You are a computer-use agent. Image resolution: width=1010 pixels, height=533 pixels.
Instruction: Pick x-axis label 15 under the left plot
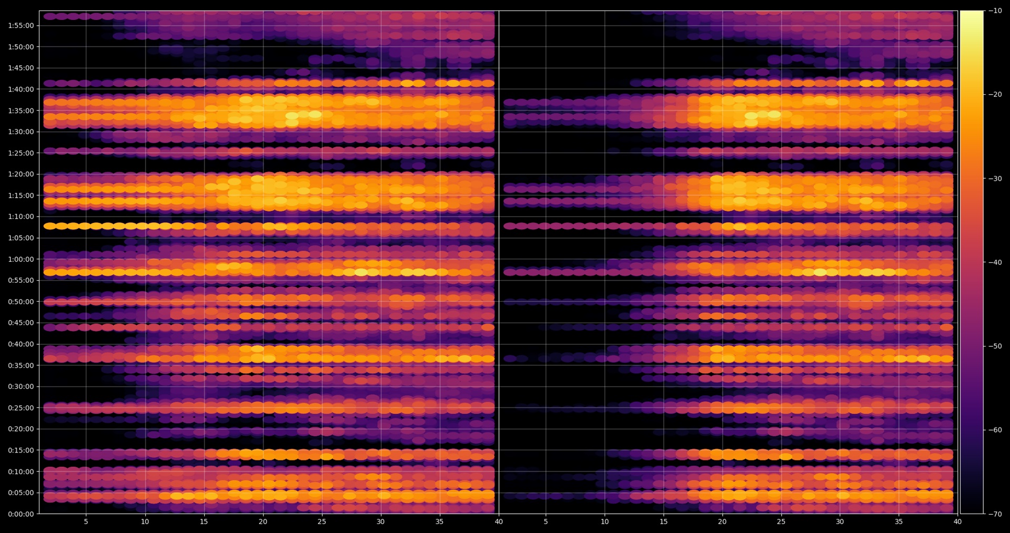(x=204, y=521)
